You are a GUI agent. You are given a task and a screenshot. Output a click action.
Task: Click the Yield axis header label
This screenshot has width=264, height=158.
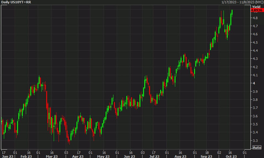[x=256, y=6]
